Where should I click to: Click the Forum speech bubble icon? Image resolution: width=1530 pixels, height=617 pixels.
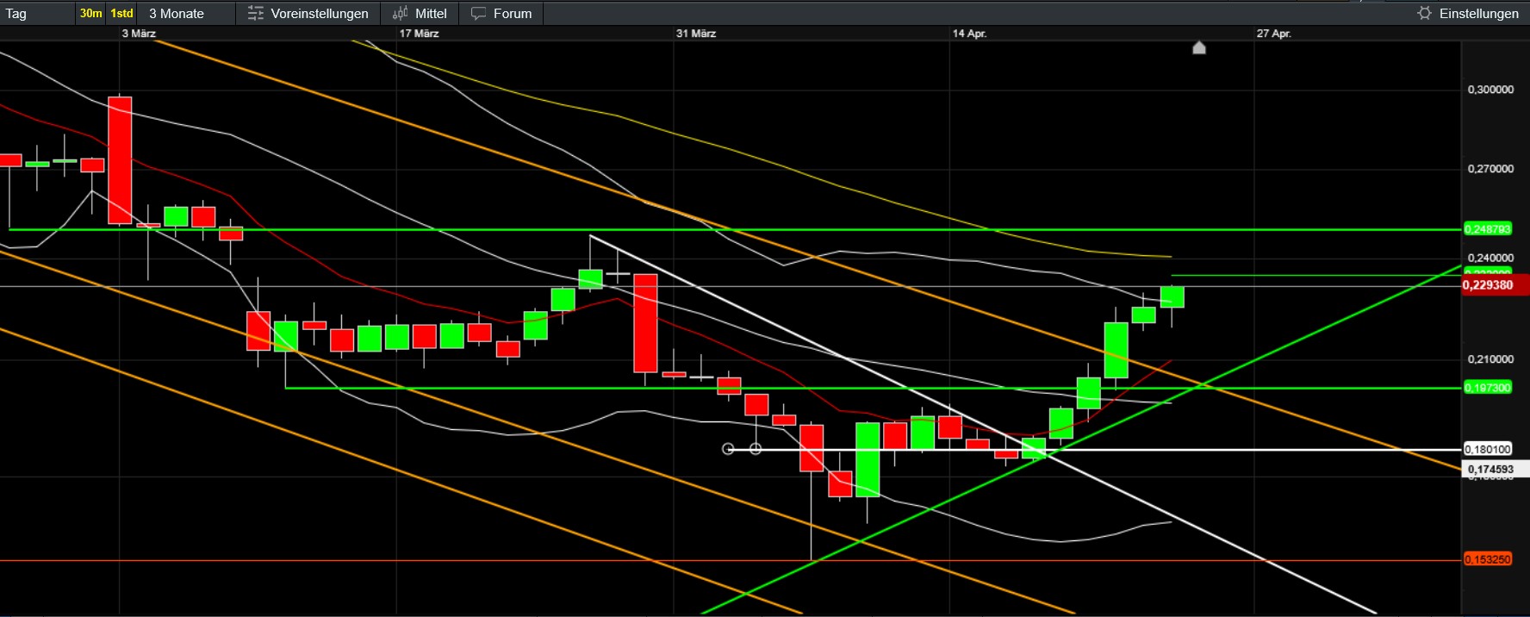coord(478,13)
